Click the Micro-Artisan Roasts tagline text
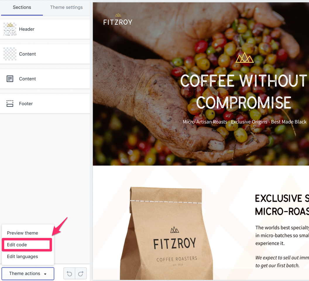309x281 pixels. point(245,122)
